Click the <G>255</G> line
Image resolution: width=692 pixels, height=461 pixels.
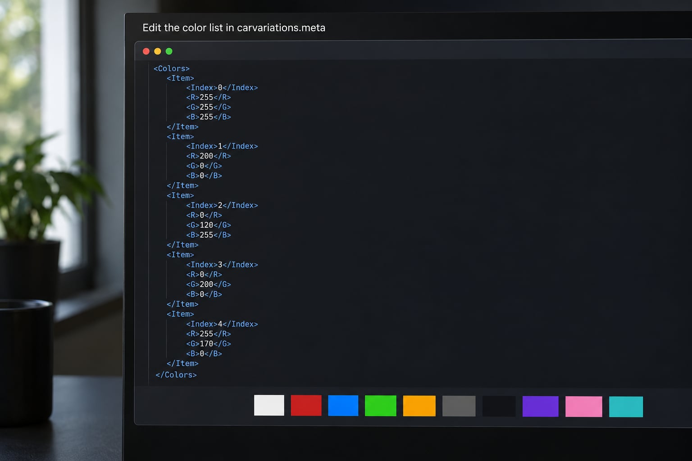click(x=209, y=107)
